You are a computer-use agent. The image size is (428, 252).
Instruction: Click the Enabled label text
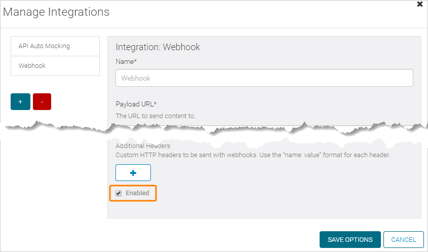[x=137, y=193]
